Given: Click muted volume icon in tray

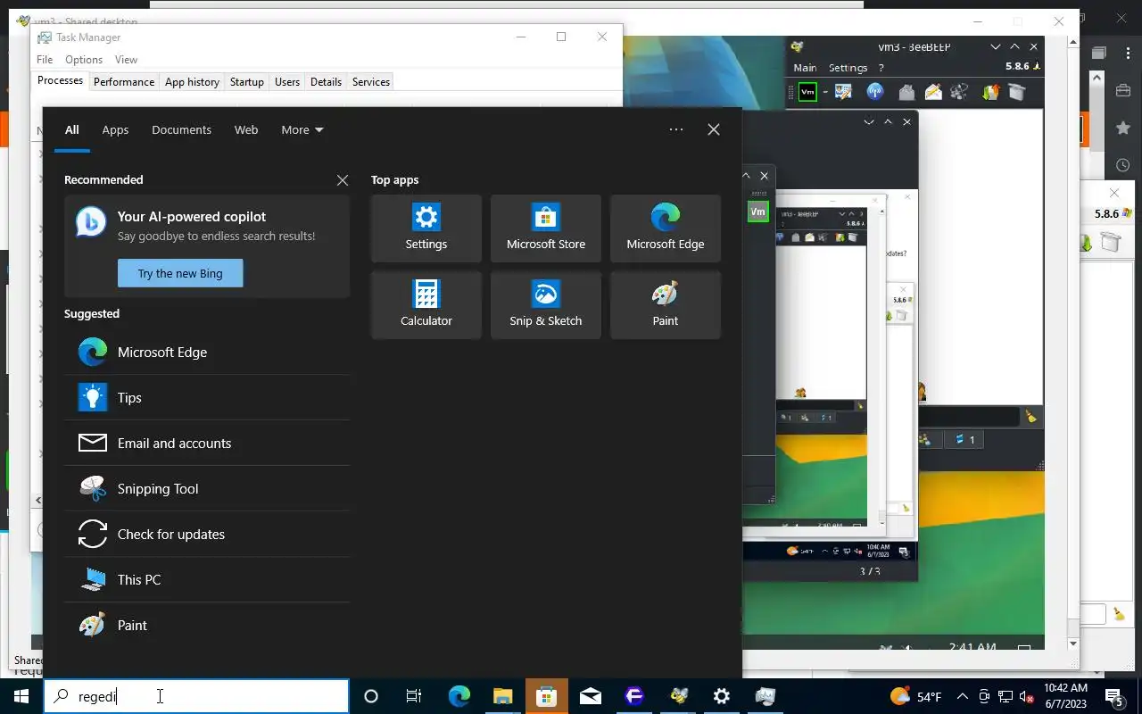Looking at the screenshot, I should 1027,696.
